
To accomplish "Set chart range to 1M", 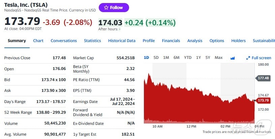I will pos(166,58).
